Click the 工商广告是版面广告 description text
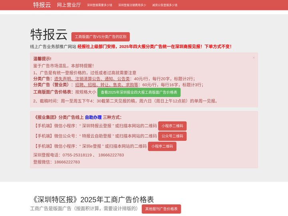The width and height of the screenshot is (288, 216). pos(84,209)
